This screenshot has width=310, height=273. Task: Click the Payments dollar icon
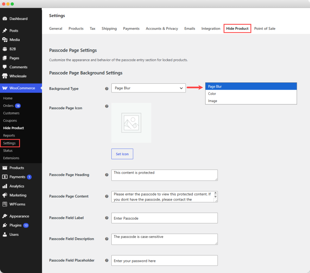click(5, 177)
